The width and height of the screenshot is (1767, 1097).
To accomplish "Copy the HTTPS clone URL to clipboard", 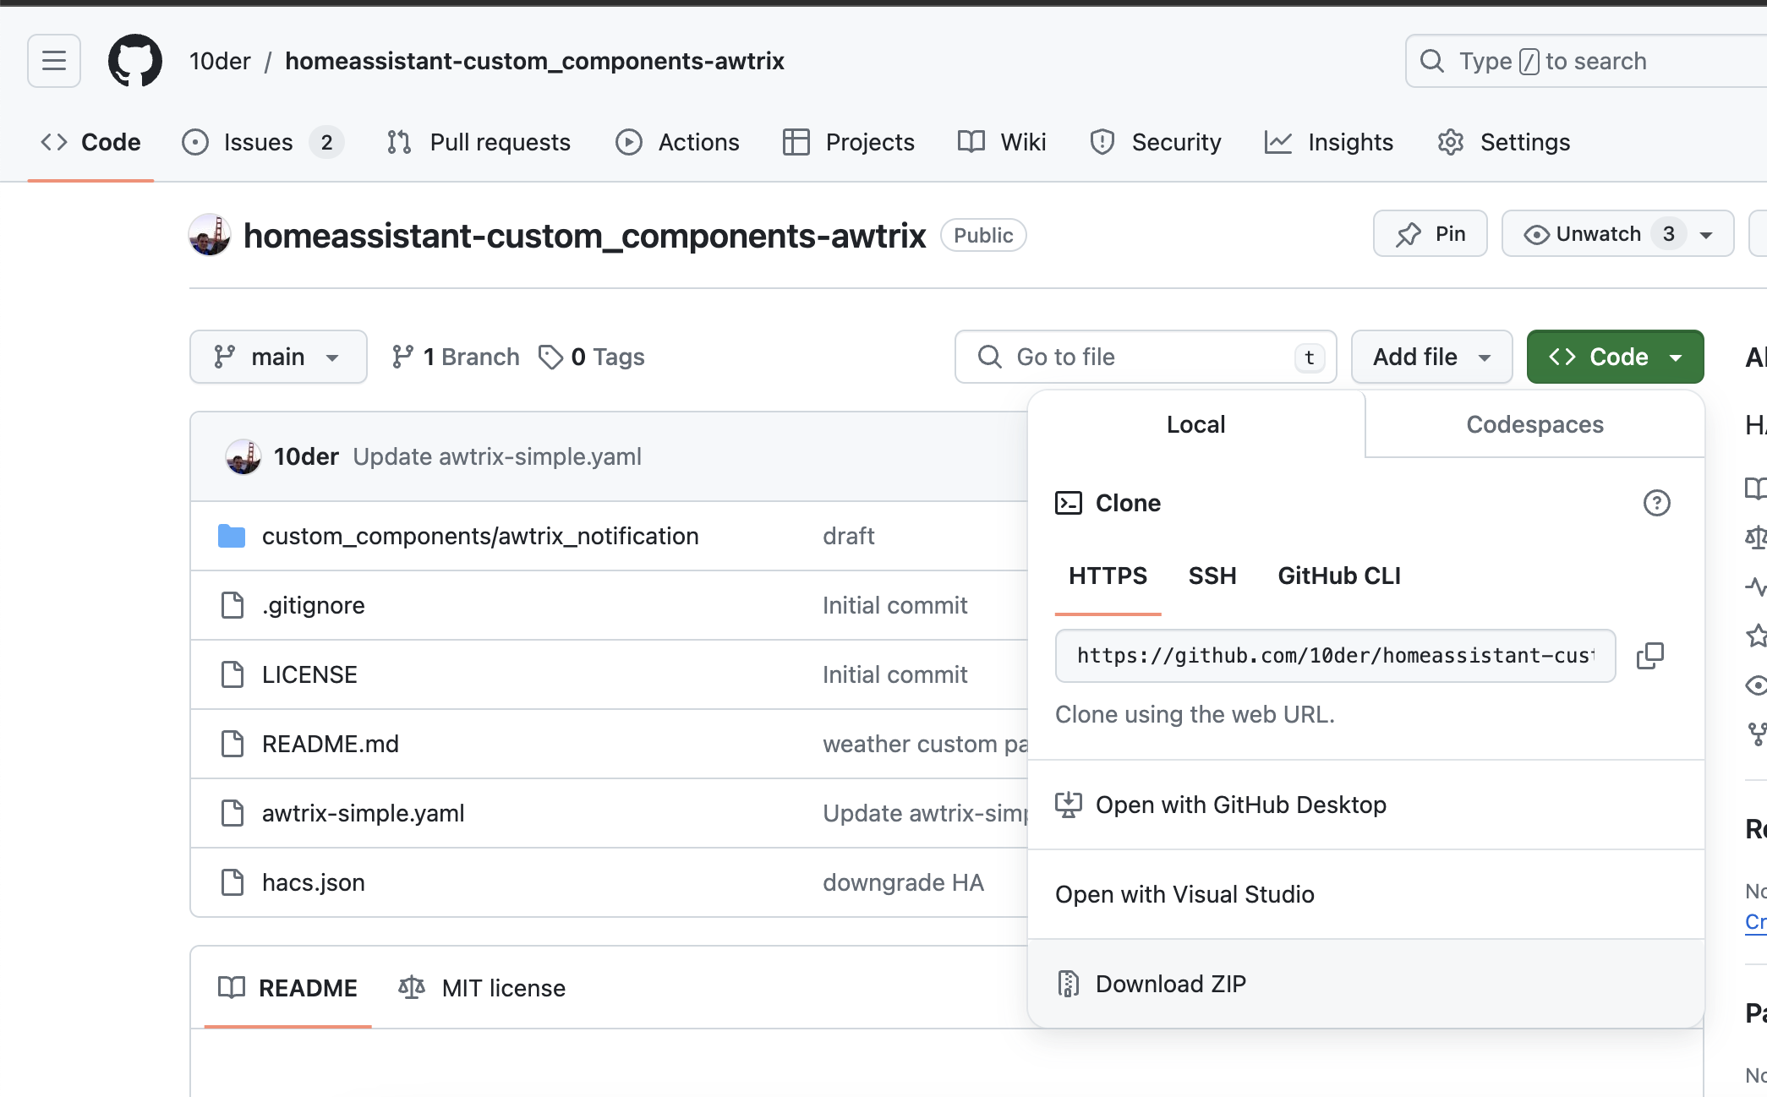I will (x=1649, y=656).
